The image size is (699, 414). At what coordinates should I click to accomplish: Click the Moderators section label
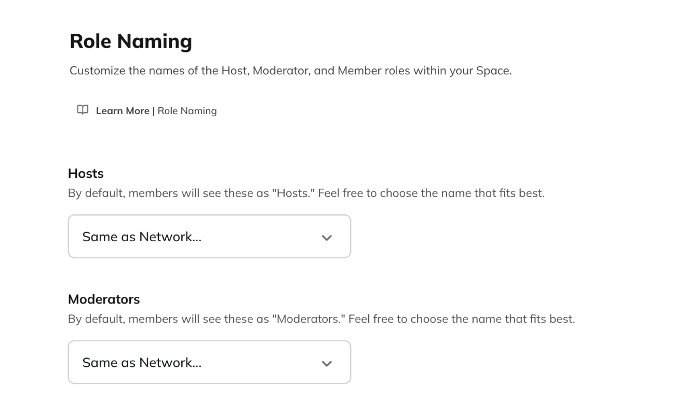tap(104, 299)
